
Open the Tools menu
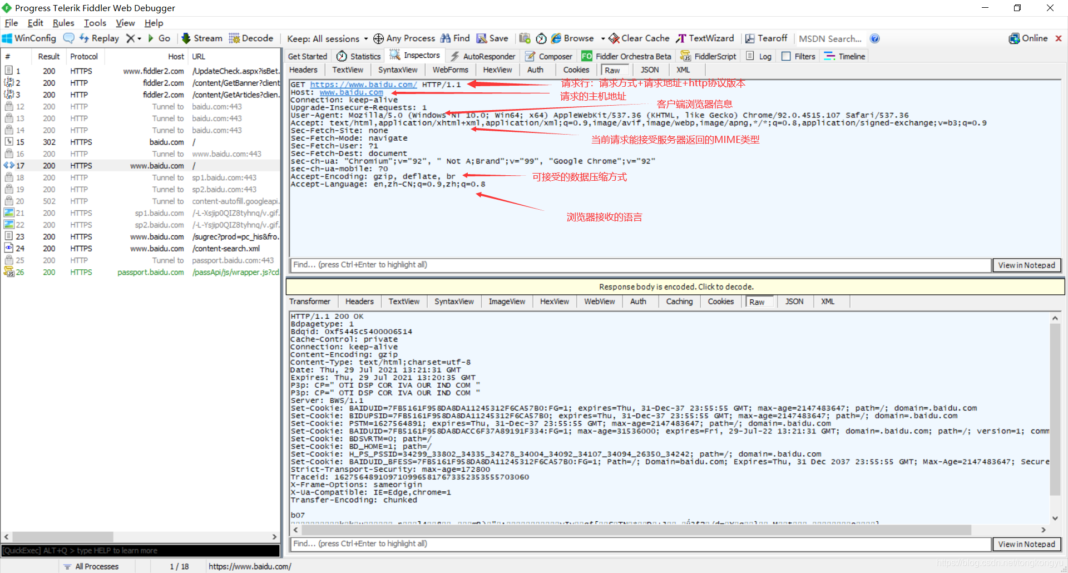coord(95,23)
